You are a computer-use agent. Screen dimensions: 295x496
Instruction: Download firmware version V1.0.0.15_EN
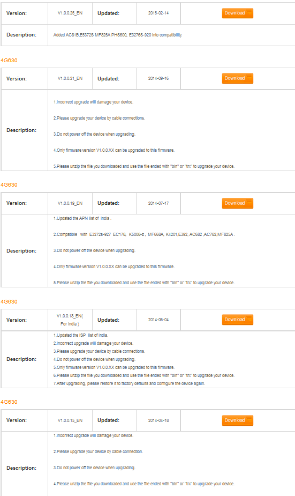click(238, 420)
